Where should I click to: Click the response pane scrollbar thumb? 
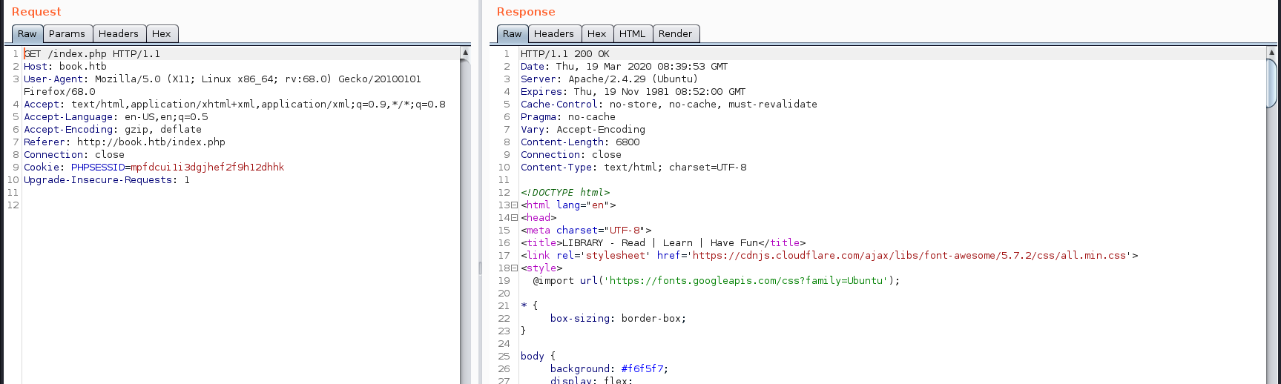click(1271, 83)
